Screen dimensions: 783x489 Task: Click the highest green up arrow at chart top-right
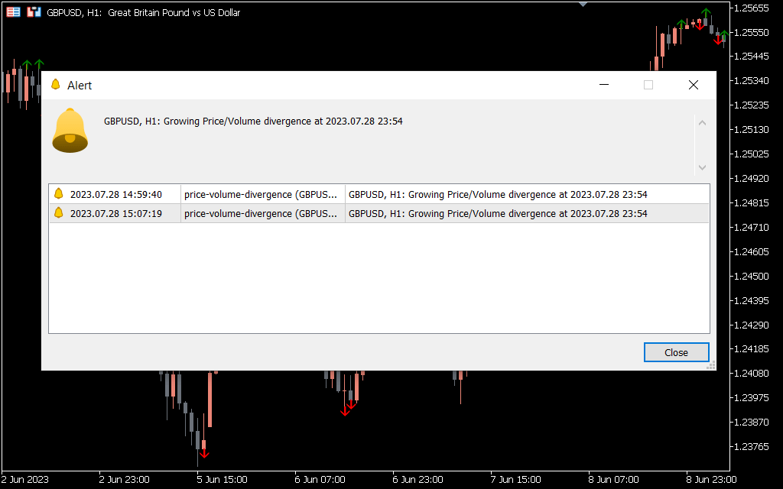706,13
